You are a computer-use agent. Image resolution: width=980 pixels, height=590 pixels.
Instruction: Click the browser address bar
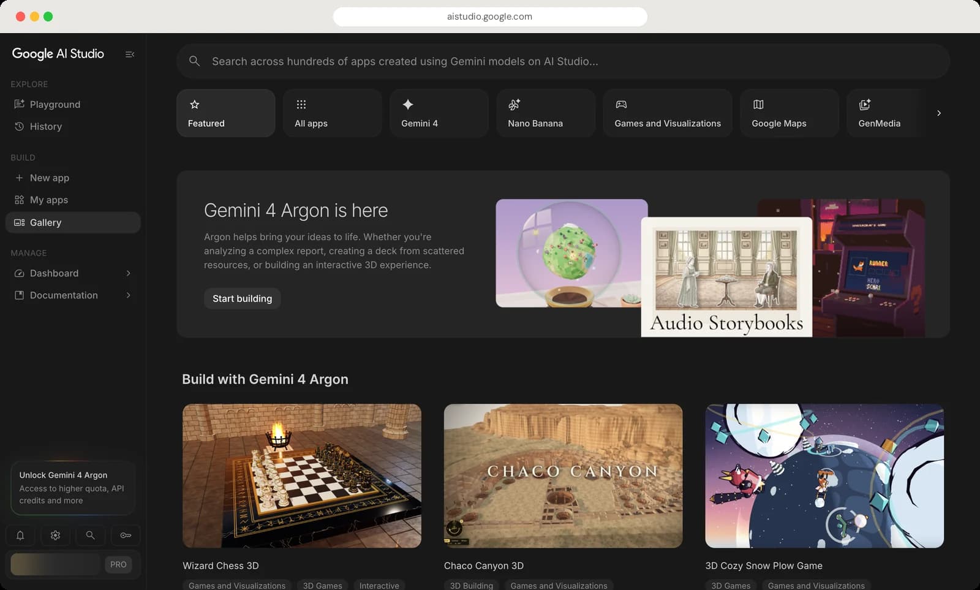click(x=490, y=17)
